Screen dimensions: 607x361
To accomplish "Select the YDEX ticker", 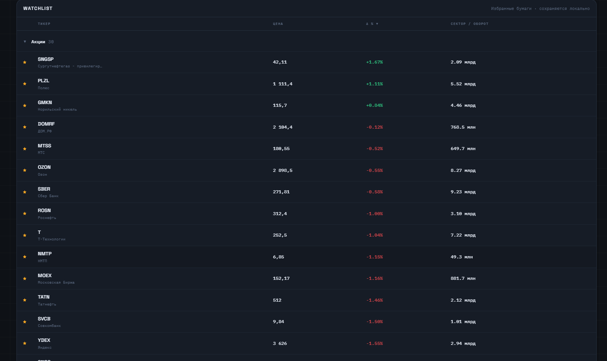I will (44, 340).
